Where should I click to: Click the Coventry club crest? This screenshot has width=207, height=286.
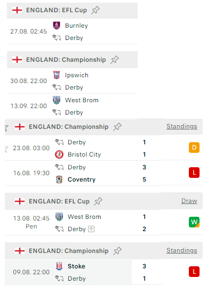click(x=59, y=179)
